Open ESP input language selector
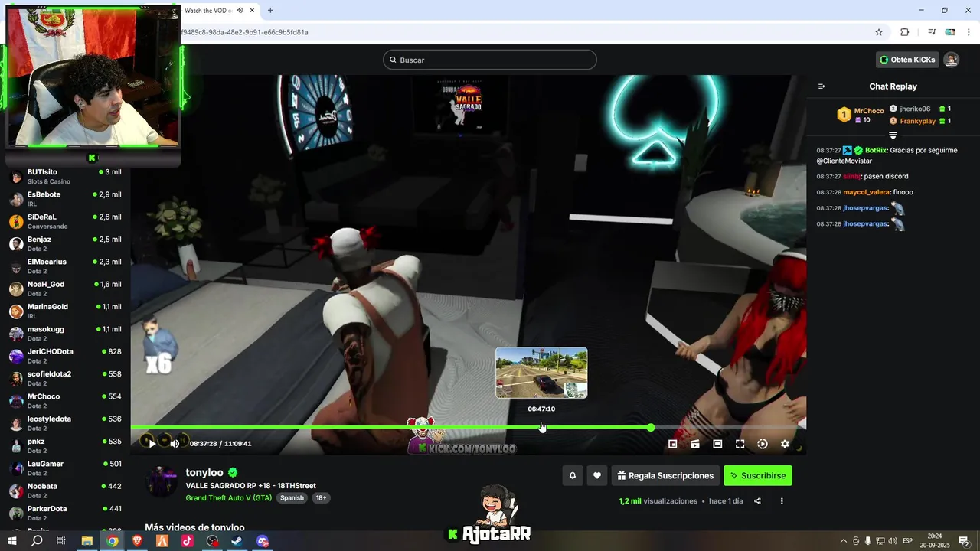 tap(907, 541)
